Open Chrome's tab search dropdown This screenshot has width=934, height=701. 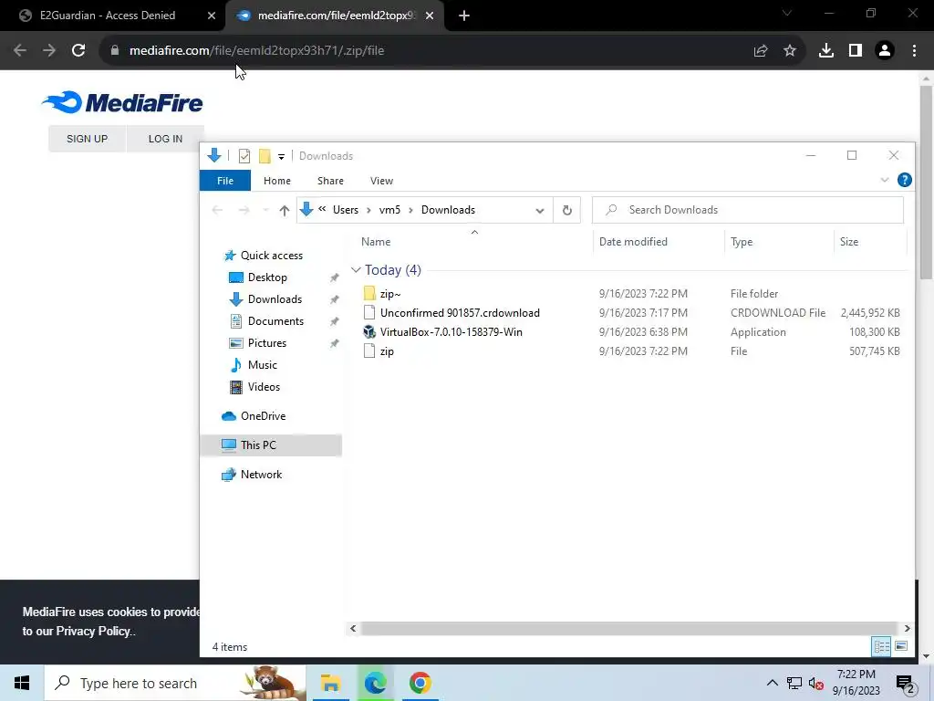pos(787,14)
